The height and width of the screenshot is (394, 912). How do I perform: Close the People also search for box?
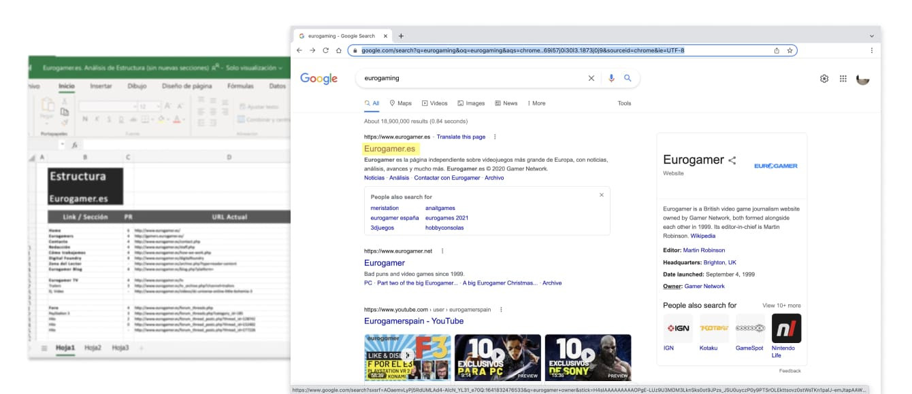pyautogui.click(x=601, y=195)
